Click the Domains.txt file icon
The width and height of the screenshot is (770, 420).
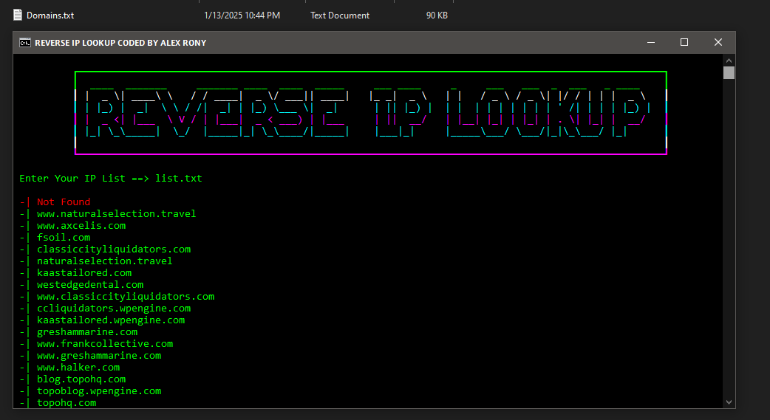tap(18, 15)
